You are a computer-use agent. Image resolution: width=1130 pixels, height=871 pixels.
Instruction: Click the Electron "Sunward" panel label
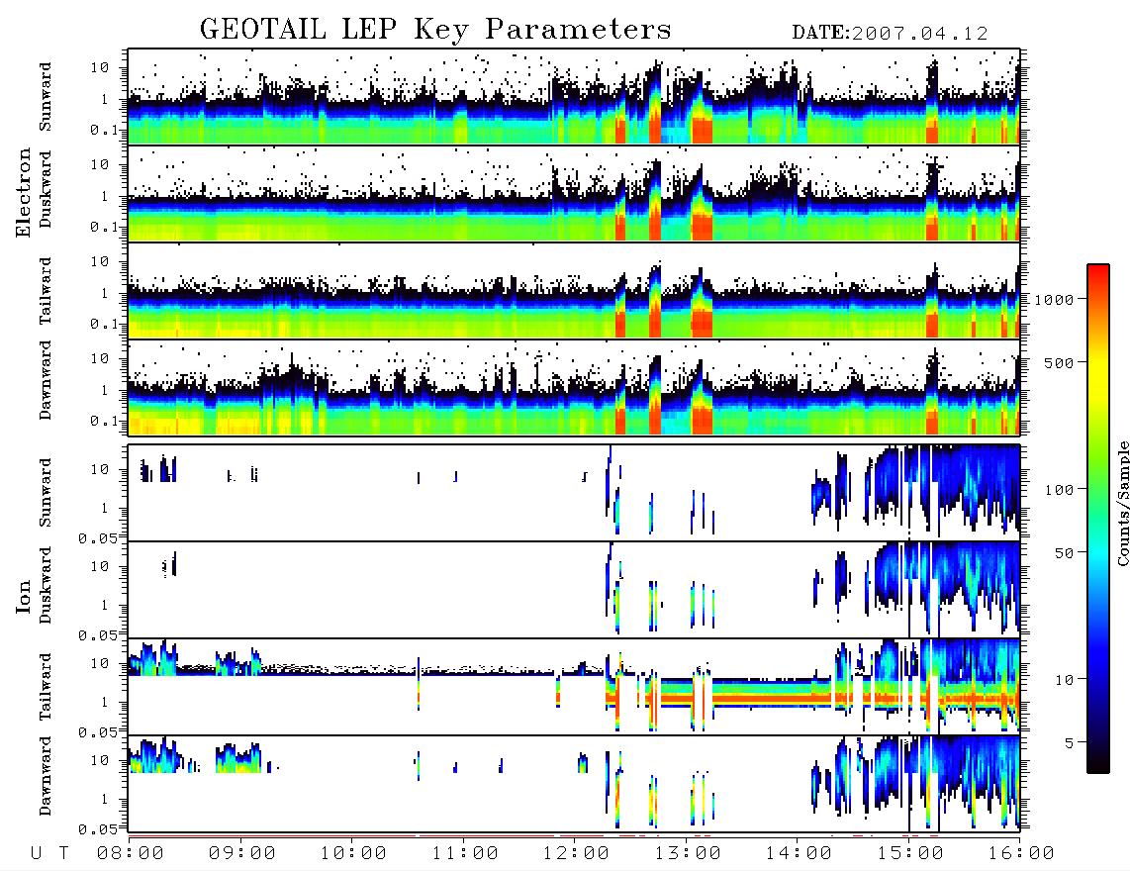pos(46,97)
